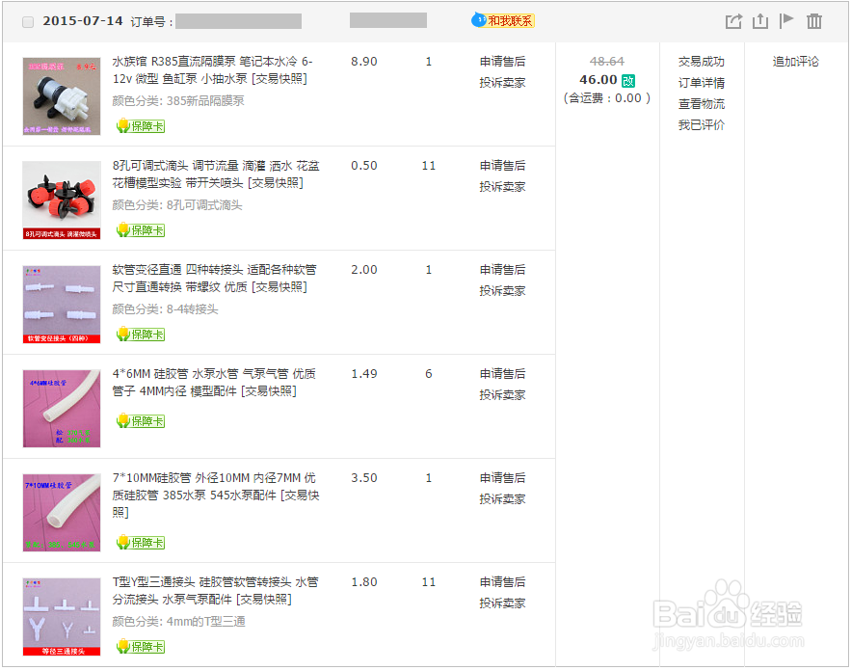Delete order using trash can icon
This screenshot has height=670, width=851.
pos(814,21)
